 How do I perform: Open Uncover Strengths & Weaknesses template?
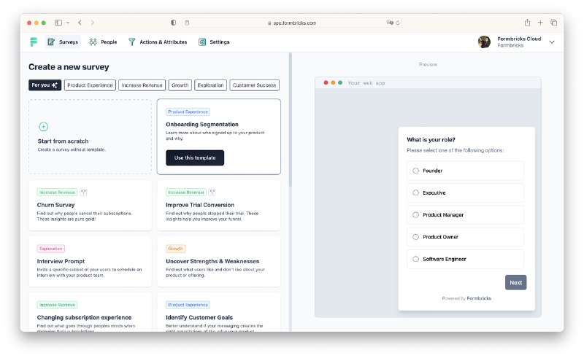point(218,262)
